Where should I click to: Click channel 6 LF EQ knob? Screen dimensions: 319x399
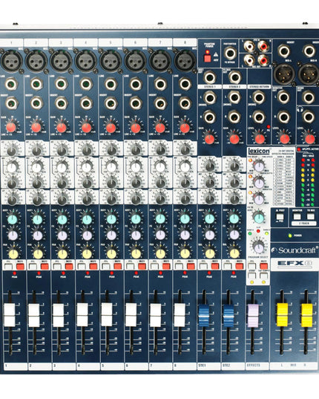pos(136,199)
